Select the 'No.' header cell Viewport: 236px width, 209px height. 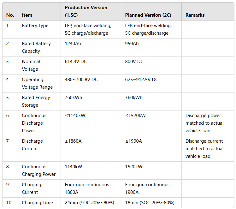(10, 11)
